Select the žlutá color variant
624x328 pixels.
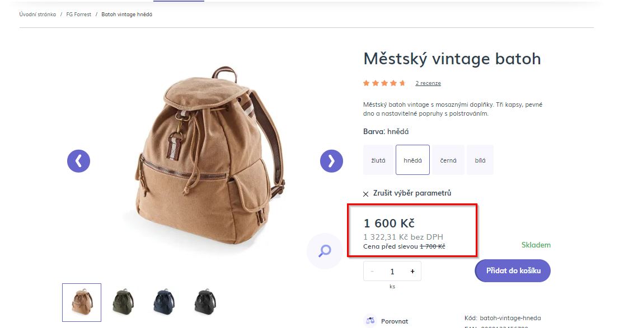378,160
